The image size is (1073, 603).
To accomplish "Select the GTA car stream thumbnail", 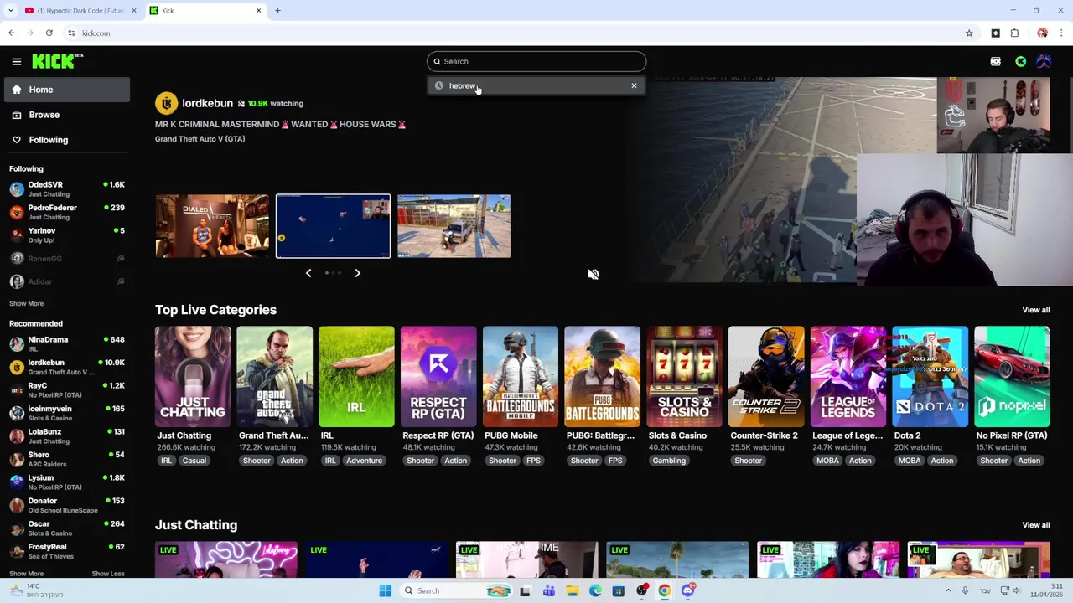I will click(454, 226).
